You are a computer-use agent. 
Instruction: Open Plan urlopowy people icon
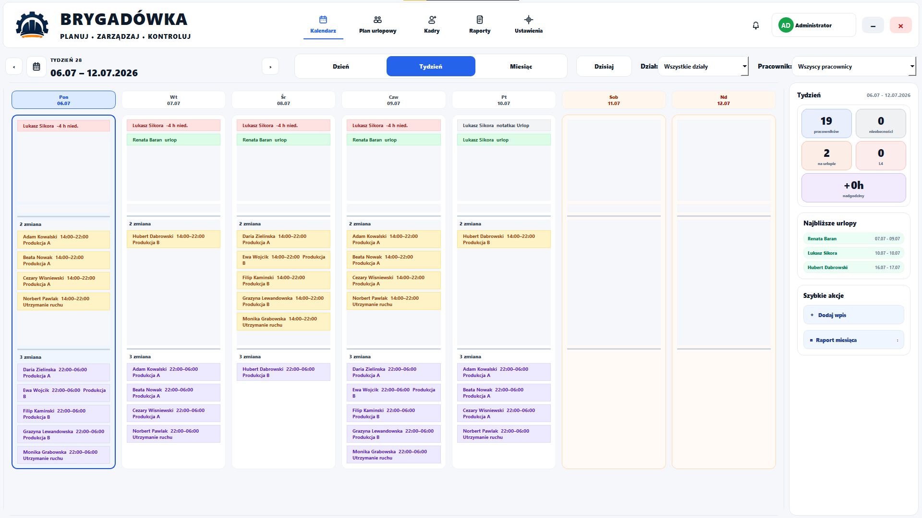(x=377, y=20)
